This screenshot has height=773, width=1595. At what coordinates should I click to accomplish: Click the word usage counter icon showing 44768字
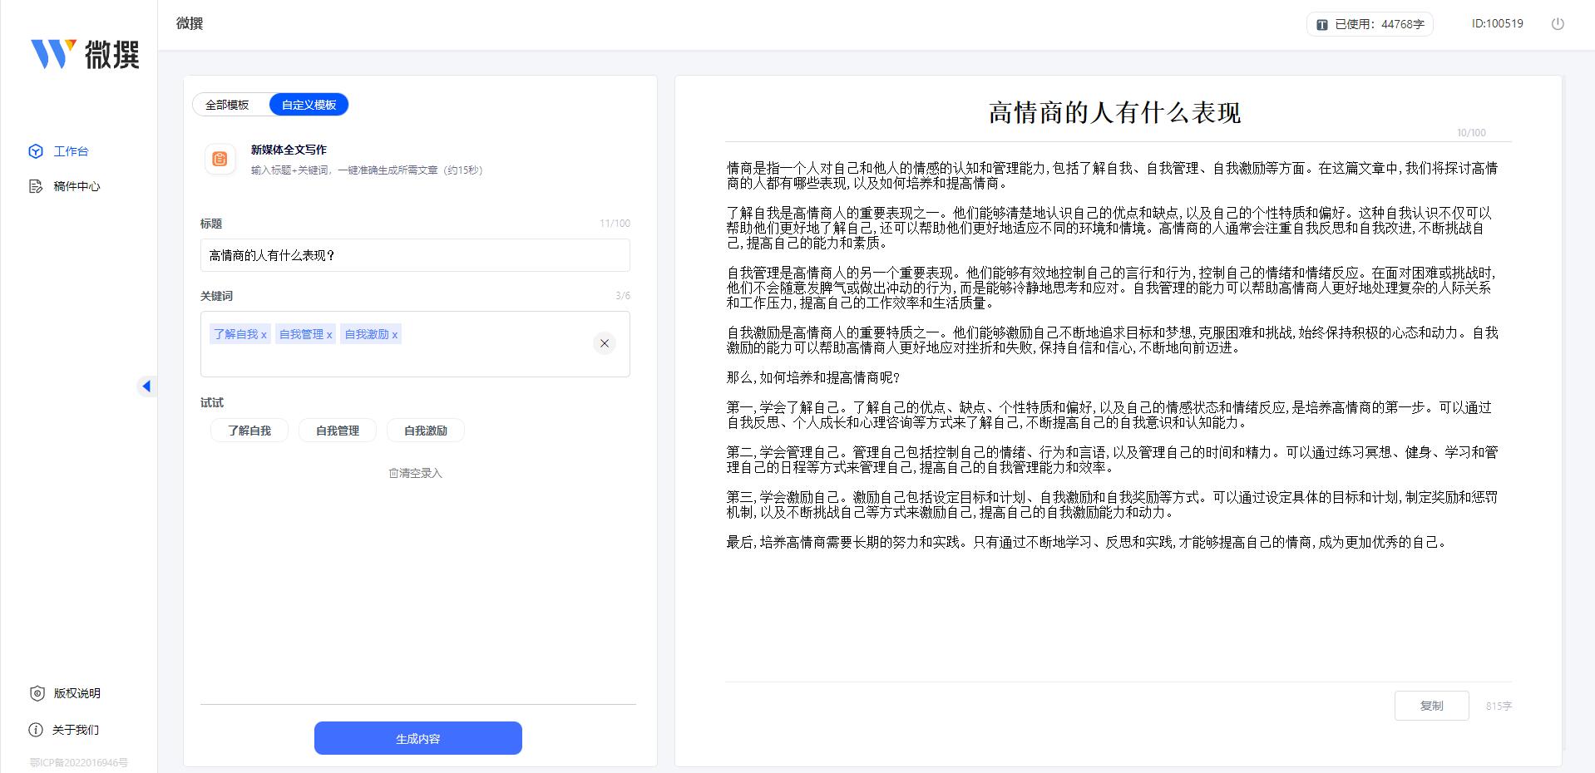(x=1321, y=24)
